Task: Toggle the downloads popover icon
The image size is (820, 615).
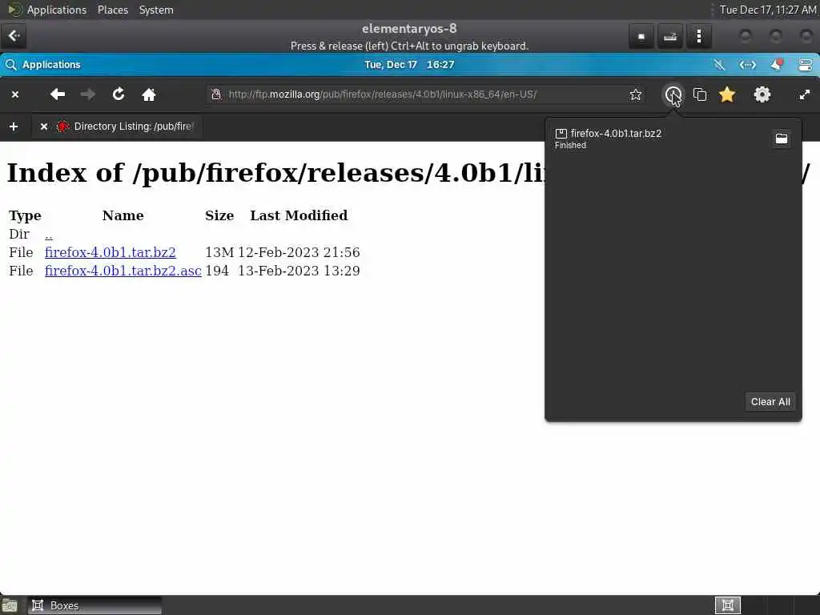Action: point(673,94)
